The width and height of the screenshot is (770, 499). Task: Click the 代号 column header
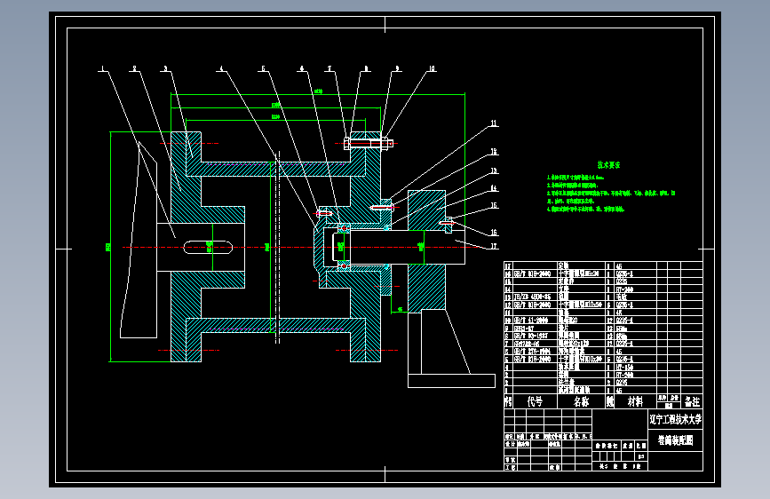535,401
